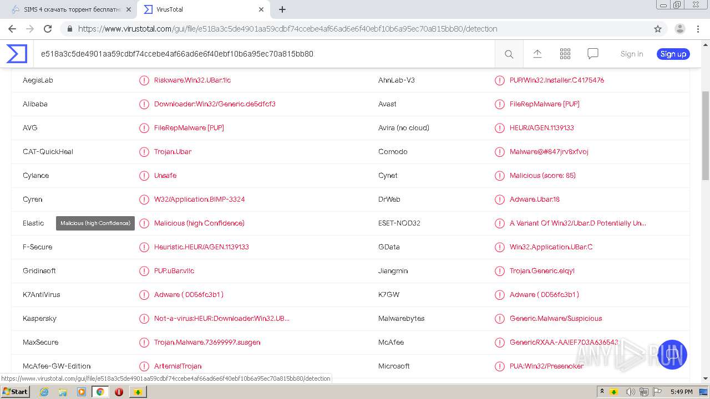The height and width of the screenshot is (399, 710).
Task: Select Generic.Malware/Suspicious Malwarebytes result
Action: point(556,319)
